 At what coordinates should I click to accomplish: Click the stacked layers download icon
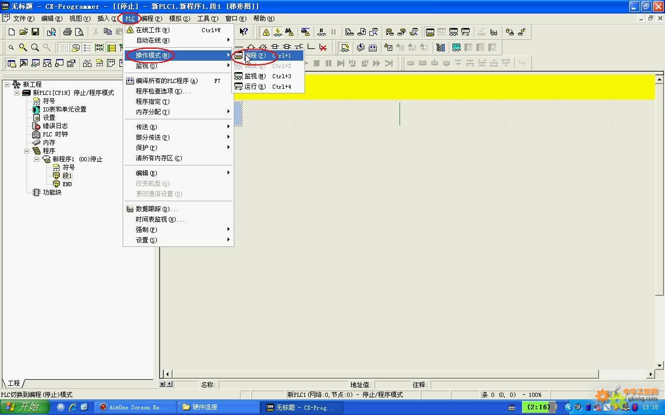361,48
